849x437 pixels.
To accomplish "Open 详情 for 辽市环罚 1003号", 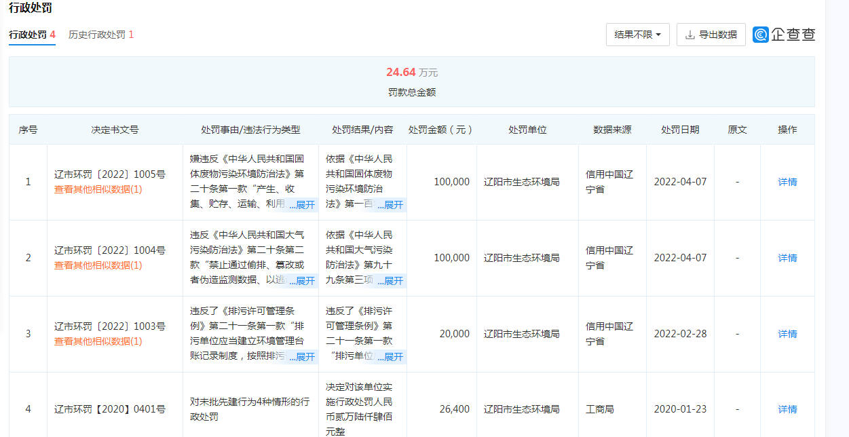I will (x=787, y=334).
